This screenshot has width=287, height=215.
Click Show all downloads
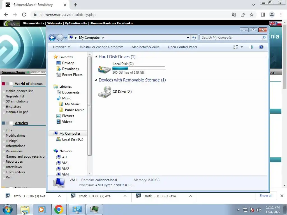pos(266,196)
